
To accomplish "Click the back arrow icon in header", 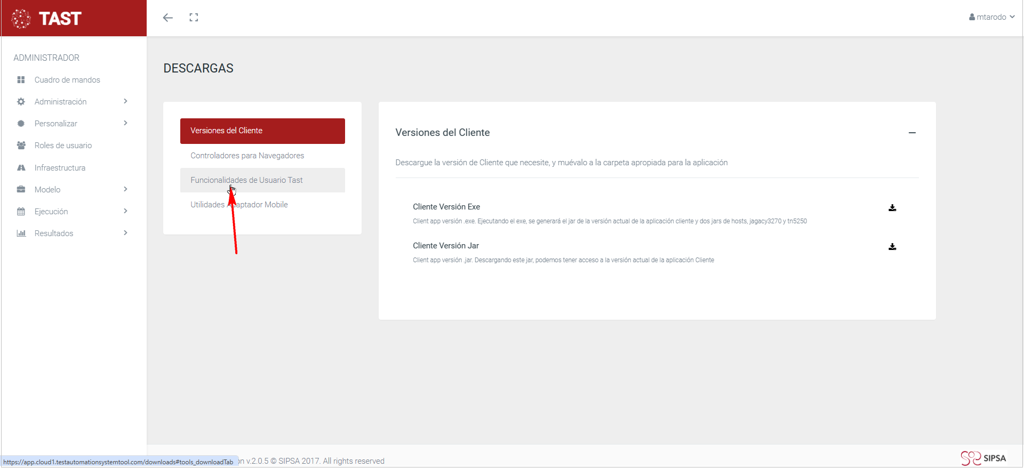I will coord(168,18).
